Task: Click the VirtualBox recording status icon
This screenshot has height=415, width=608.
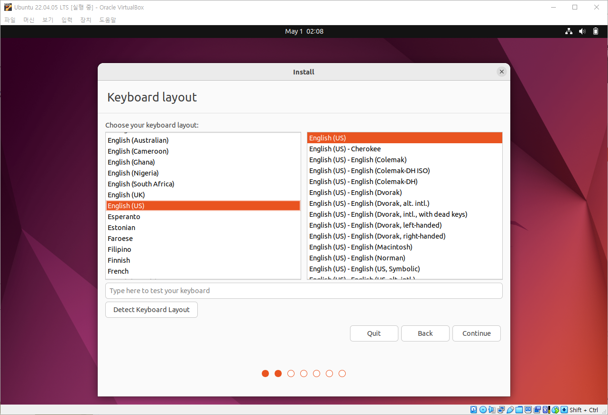Action: pyautogui.click(x=537, y=410)
